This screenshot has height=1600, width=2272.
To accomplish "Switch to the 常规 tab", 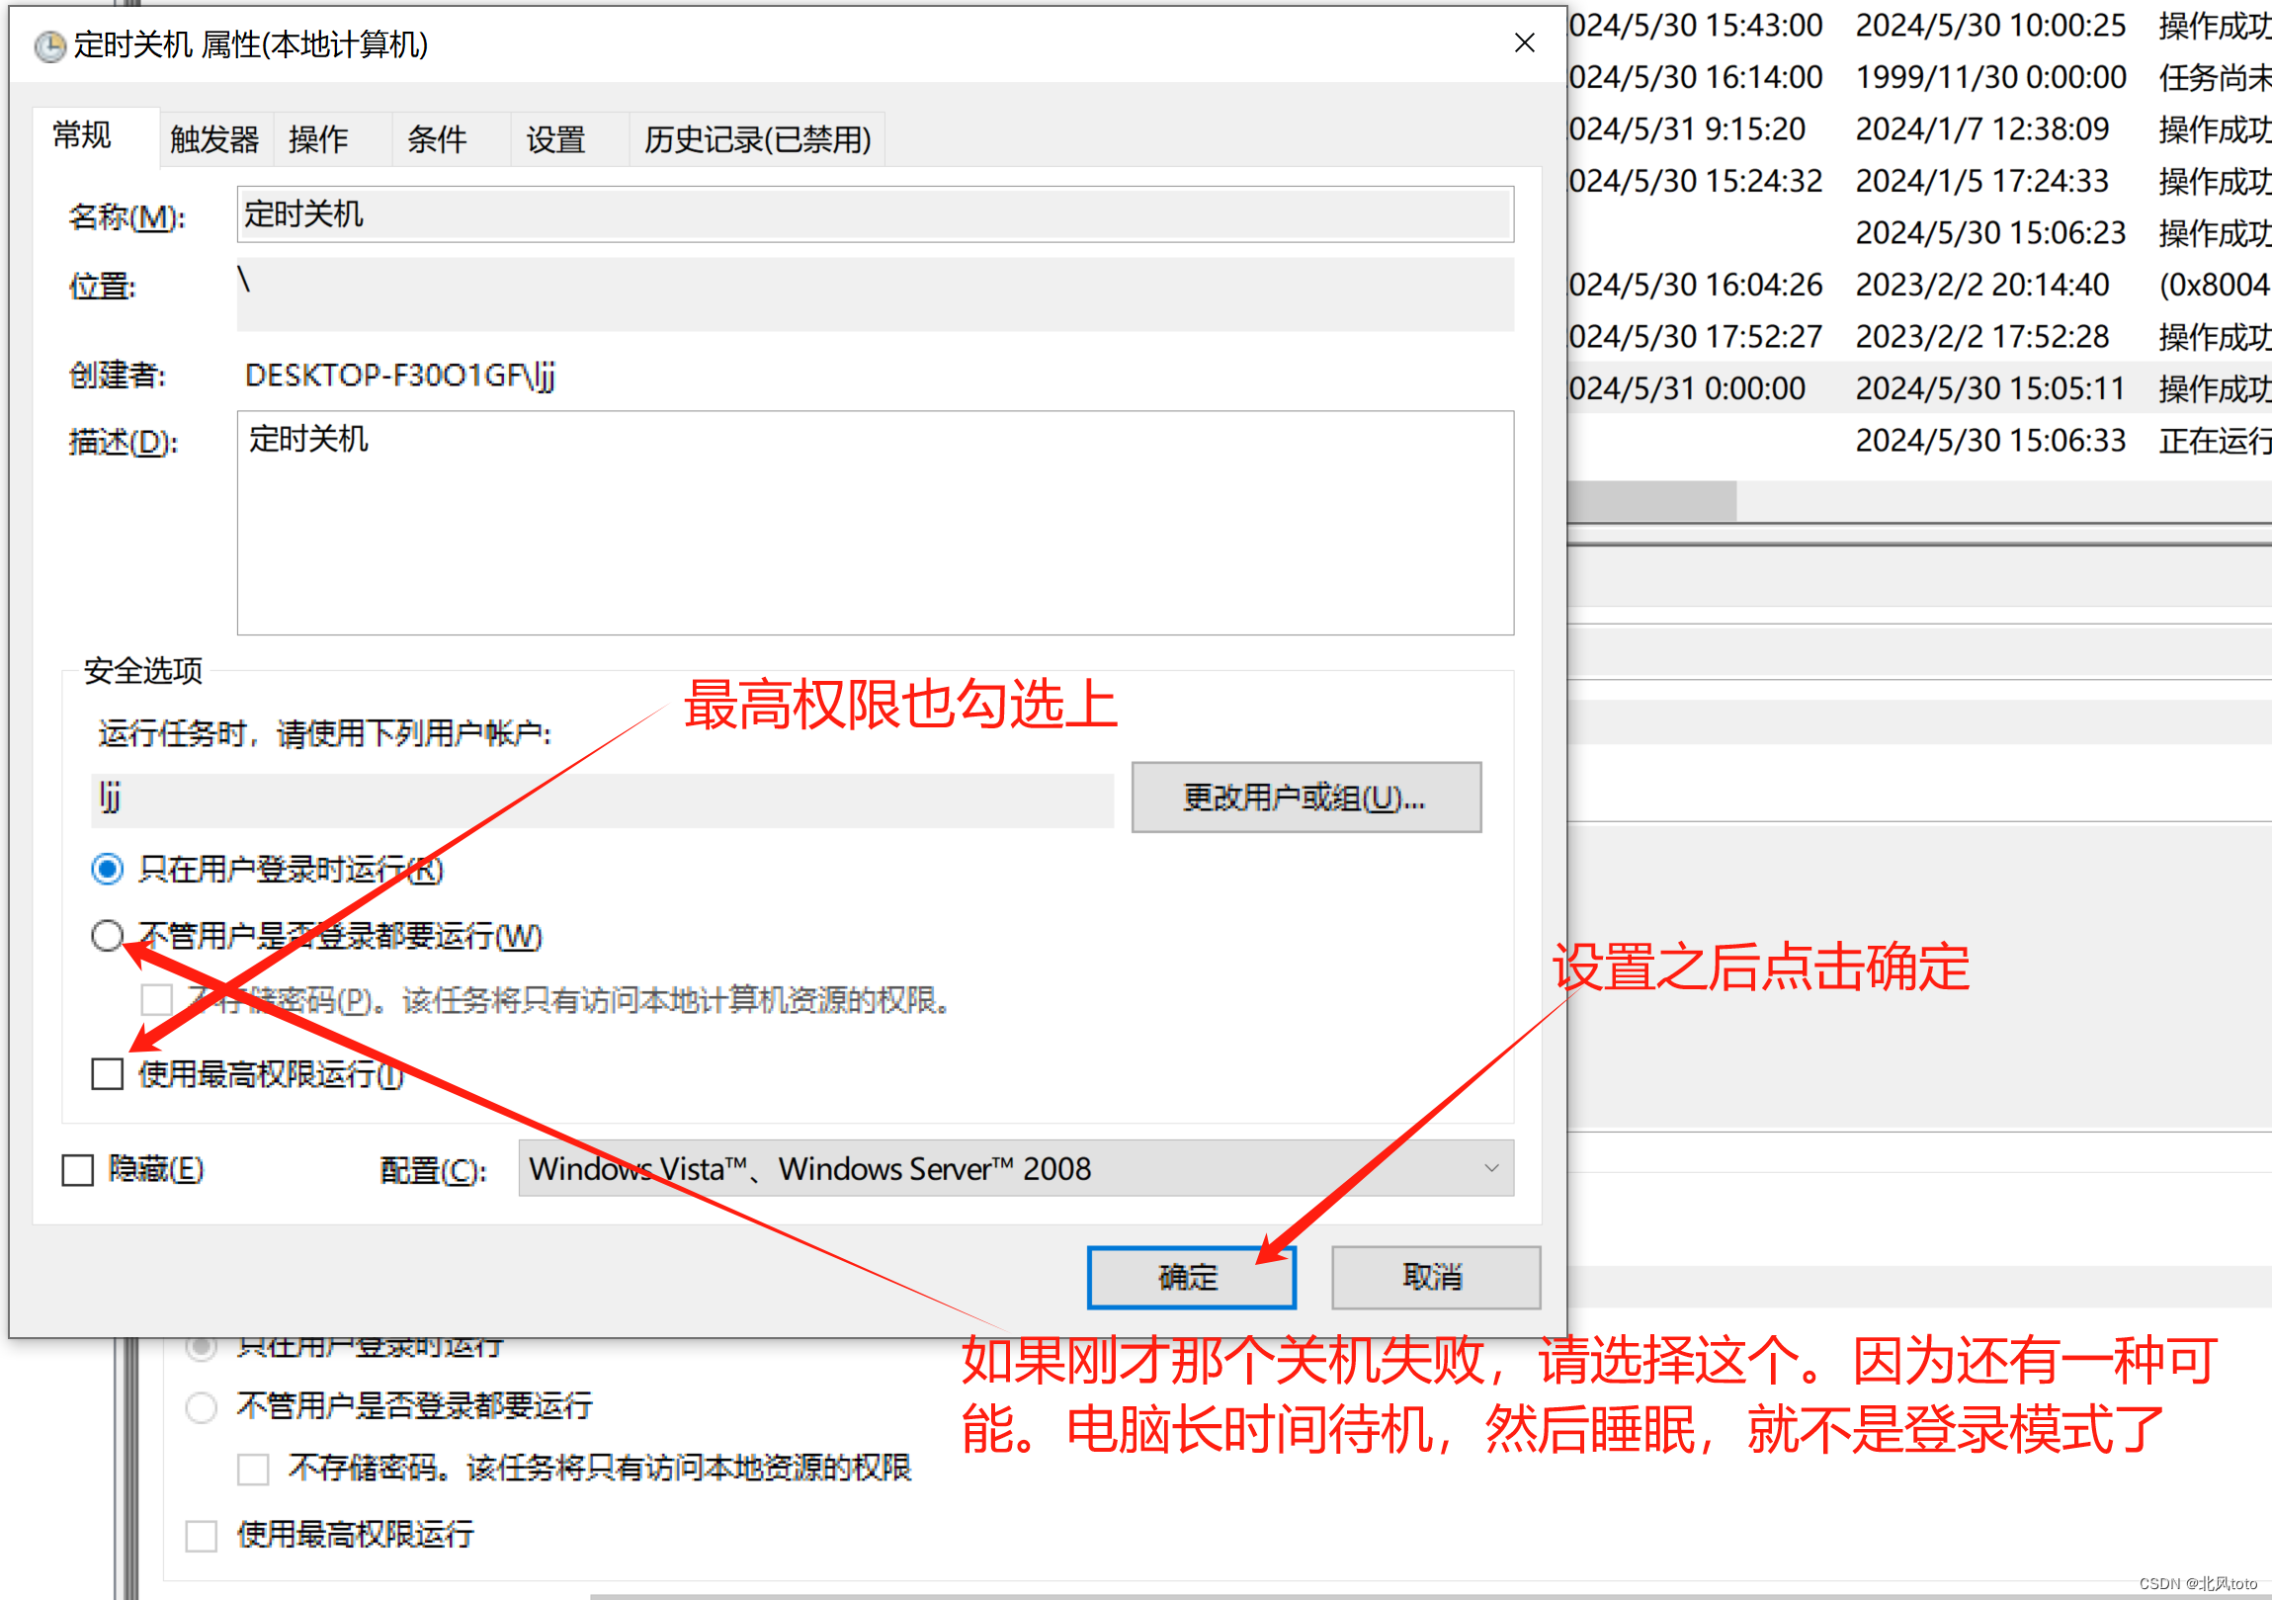I will [94, 136].
